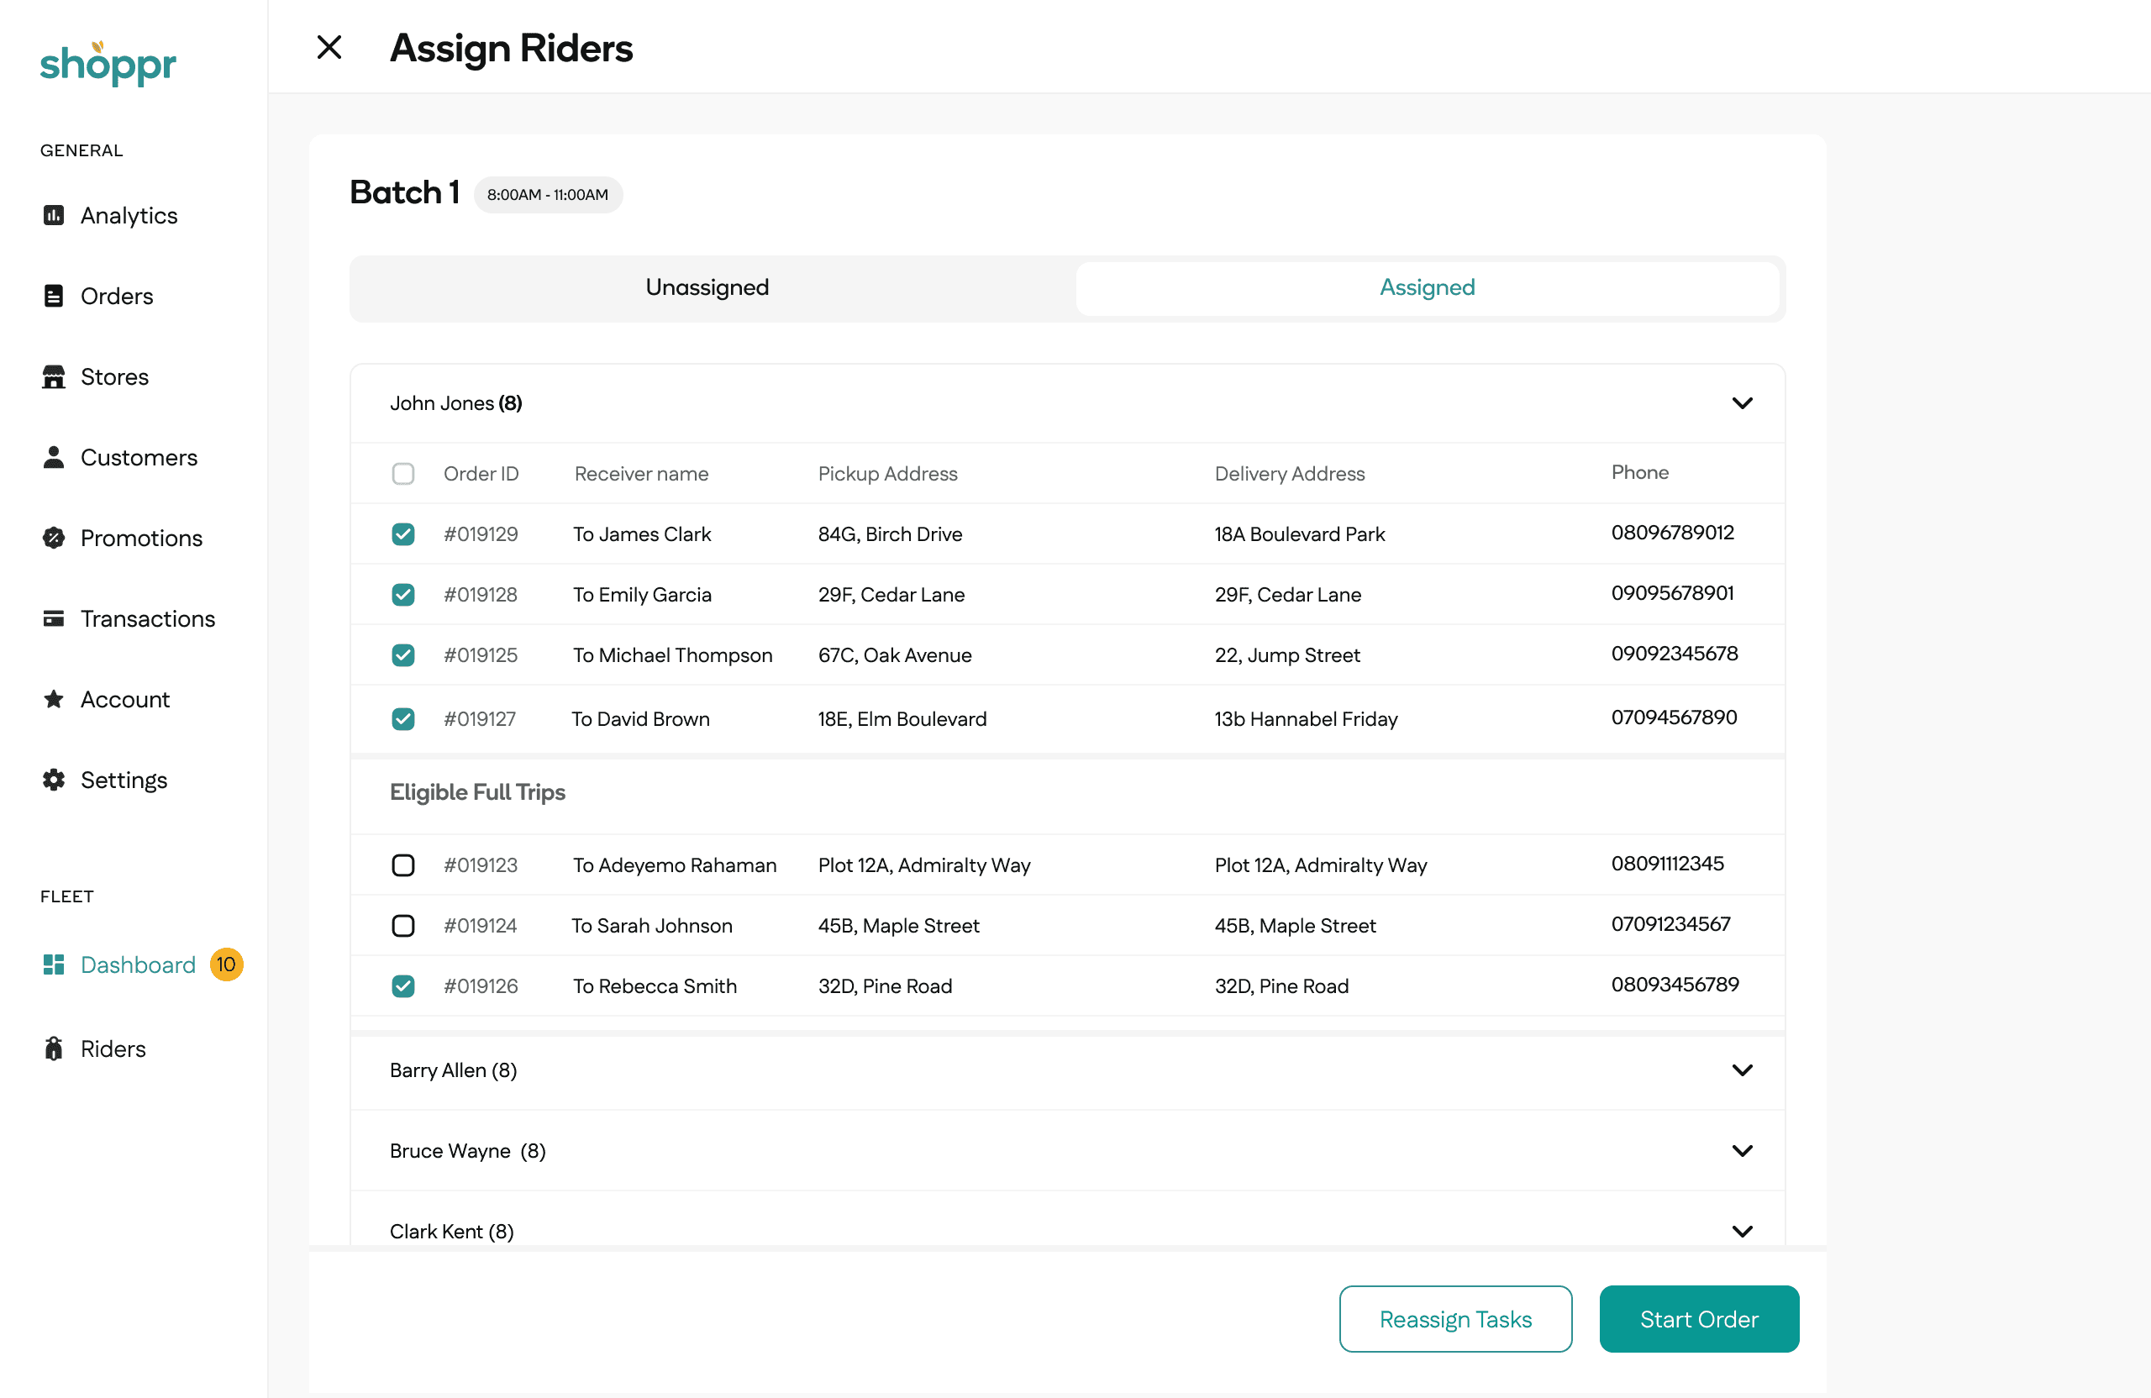Click the Settings gear icon
Screen dimensions: 2151x1398
tap(53, 780)
